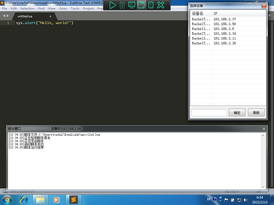Open the Tools menu

(x=75, y=8)
